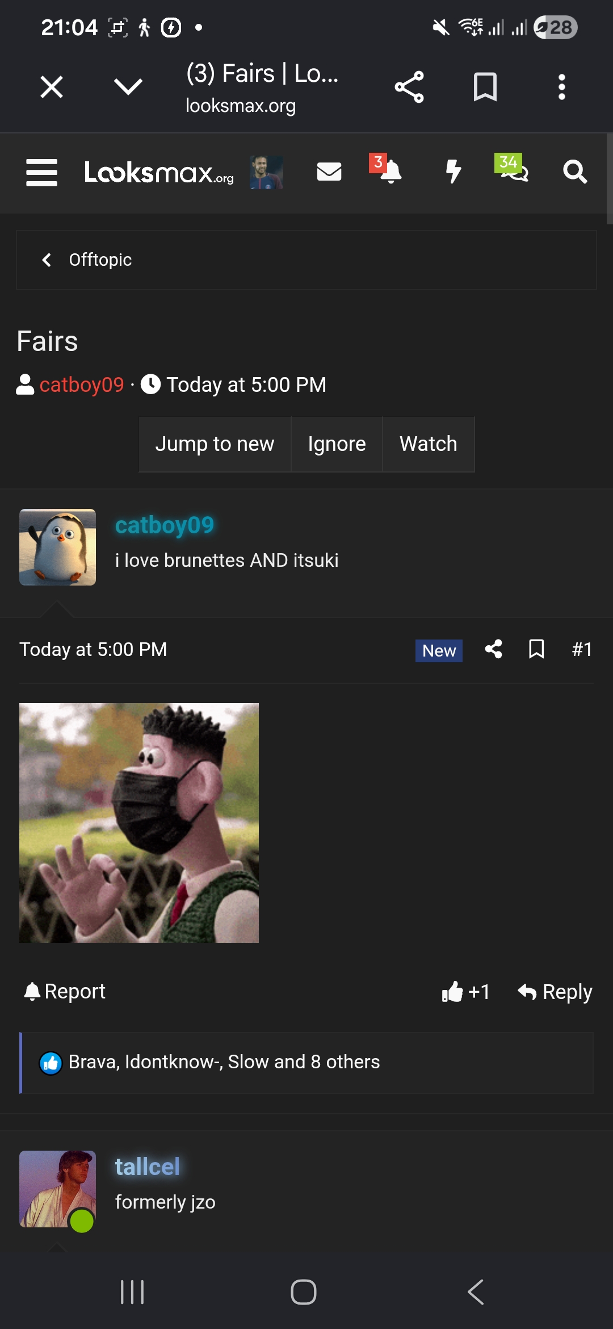
Task: Tap the Android back button
Action: click(x=476, y=1292)
